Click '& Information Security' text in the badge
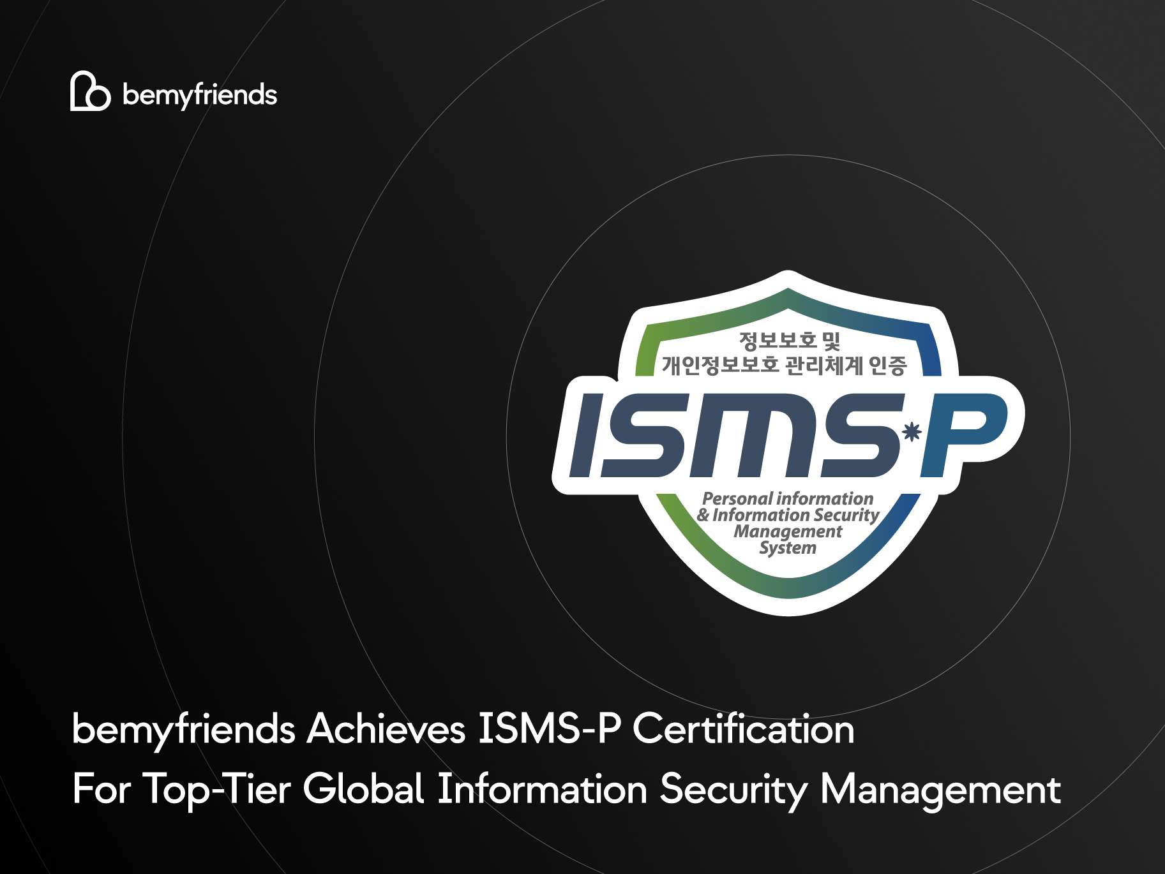The width and height of the screenshot is (1165, 874). pos(788,515)
